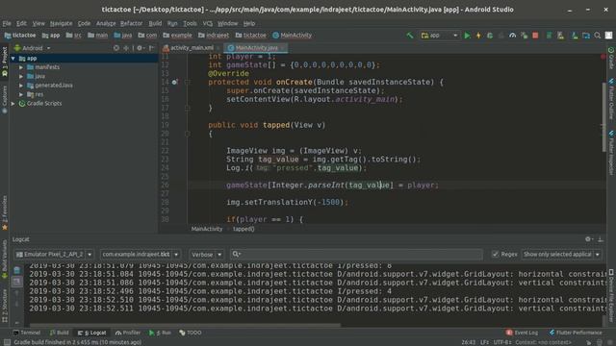
Task: Switch to activity_main.xml editor tab
Action: pyautogui.click(x=192, y=48)
